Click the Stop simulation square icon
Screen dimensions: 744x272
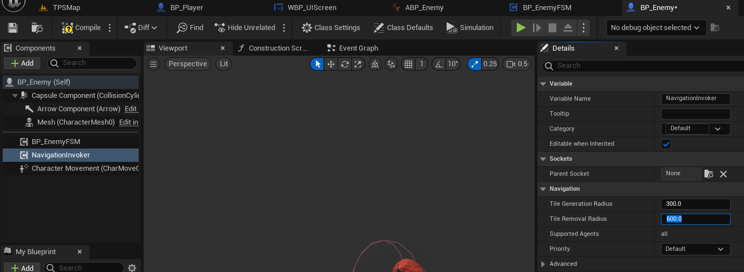point(552,28)
